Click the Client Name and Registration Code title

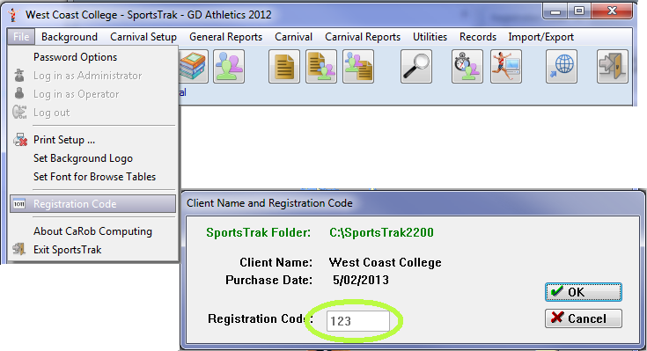269,203
